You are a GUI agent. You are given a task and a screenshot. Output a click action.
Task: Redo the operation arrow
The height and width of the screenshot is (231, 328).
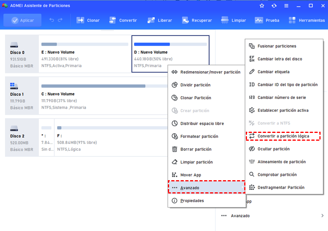pyautogui.click(x=60, y=20)
